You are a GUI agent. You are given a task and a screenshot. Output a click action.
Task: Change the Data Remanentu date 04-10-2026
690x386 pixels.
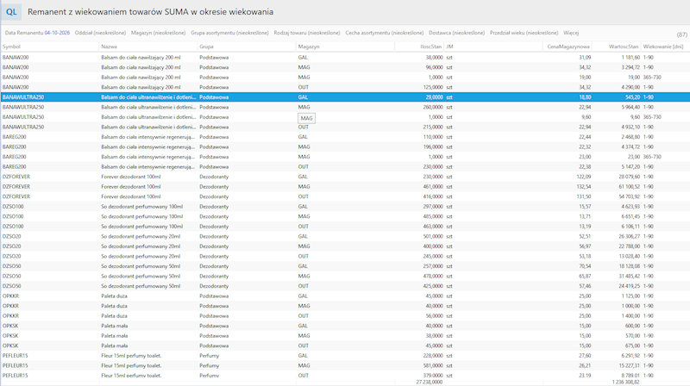coord(57,33)
